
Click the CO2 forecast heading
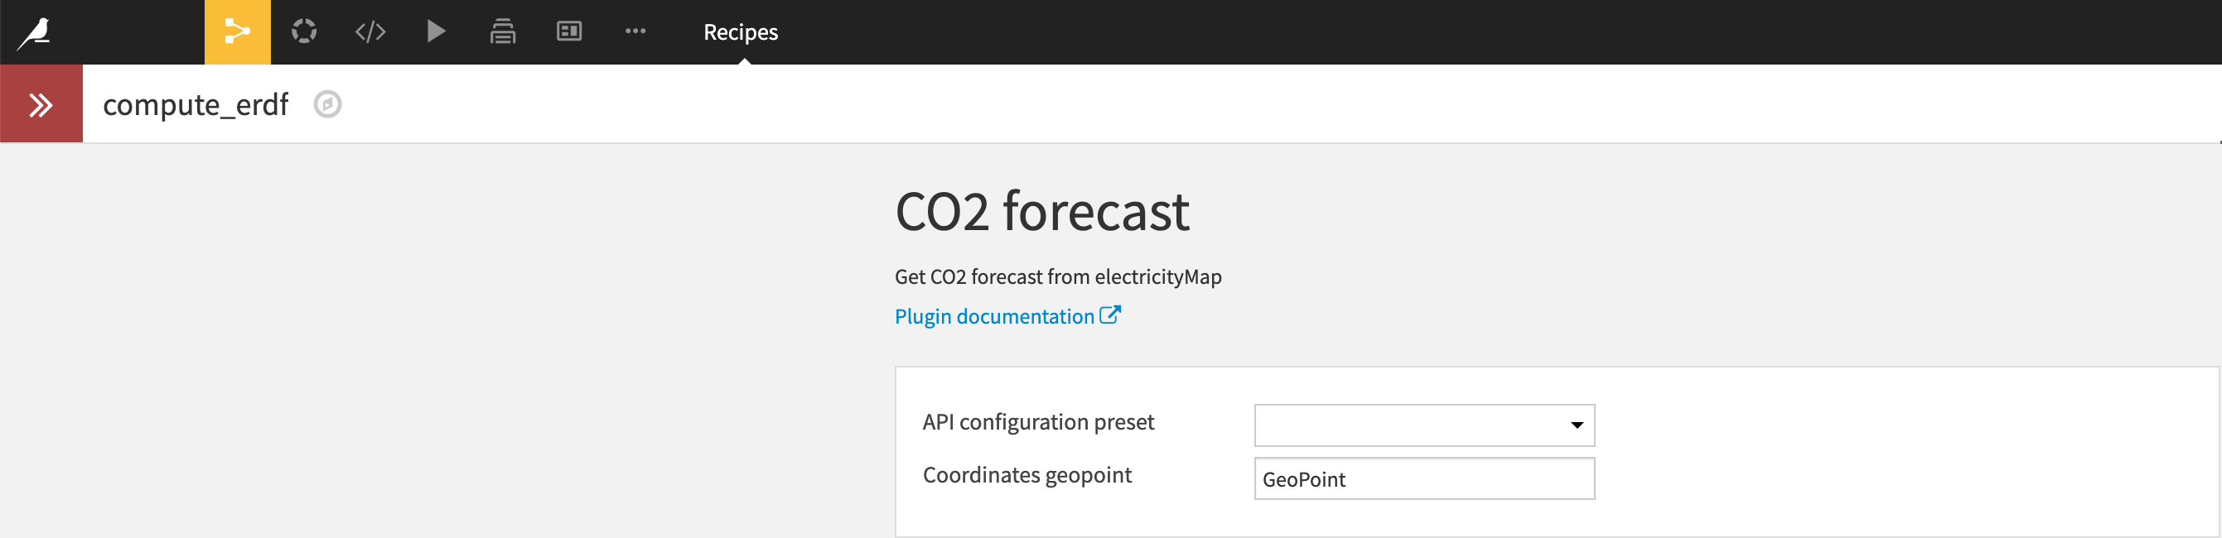[1042, 211]
